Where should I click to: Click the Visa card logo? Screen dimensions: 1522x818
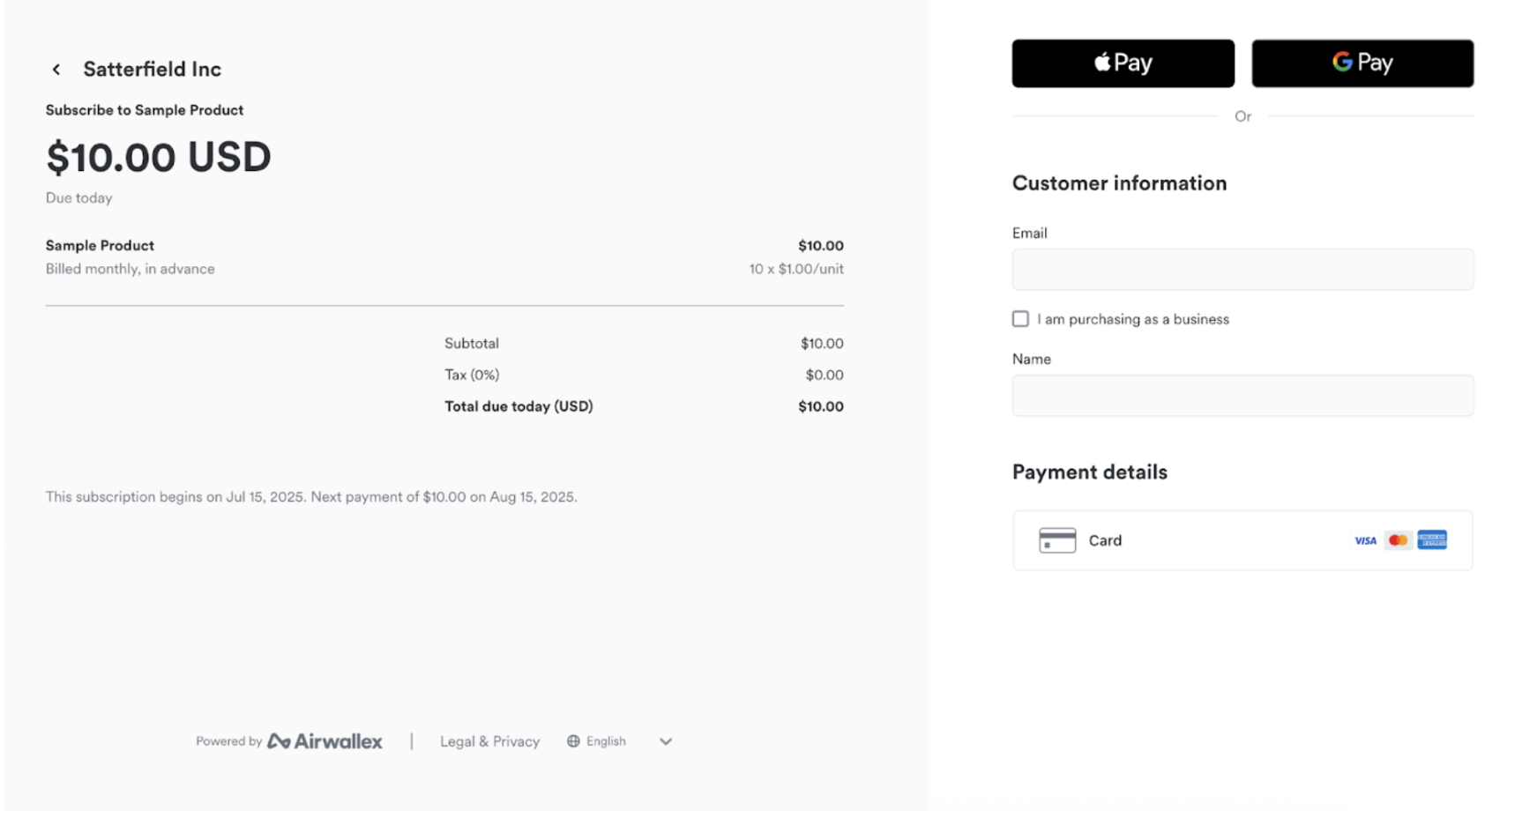(1365, 540)
